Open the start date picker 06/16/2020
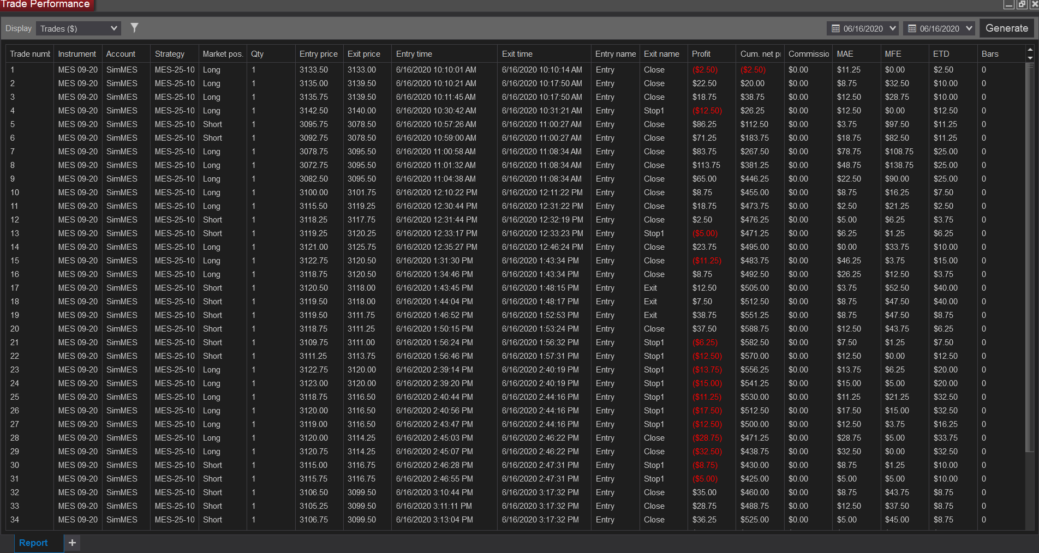Viewport: 1039px width, 553px height. (x=862, y=28)
